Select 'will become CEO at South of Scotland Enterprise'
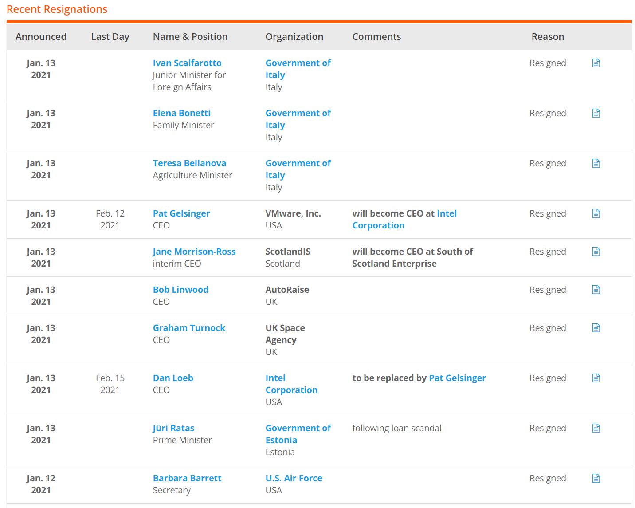This screenshot has height=508, width=635. tap(412, 257)
